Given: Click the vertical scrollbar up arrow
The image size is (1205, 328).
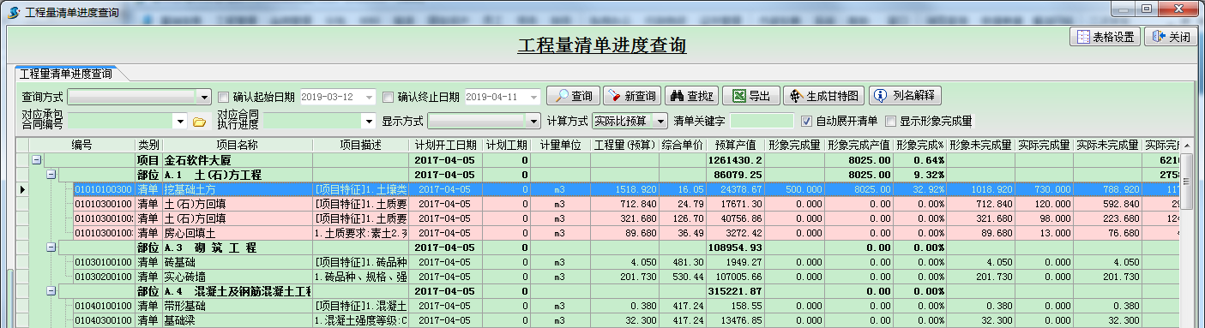Looking at the screenshot, I should pos(1187,145).
